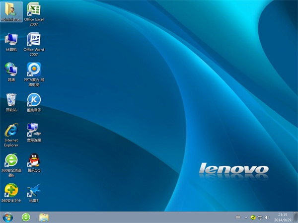Image resolution: width=298 pixels, height=223 pixels.
Task: Open the Administrator folder desktop icon
Action: coord(11,10)
